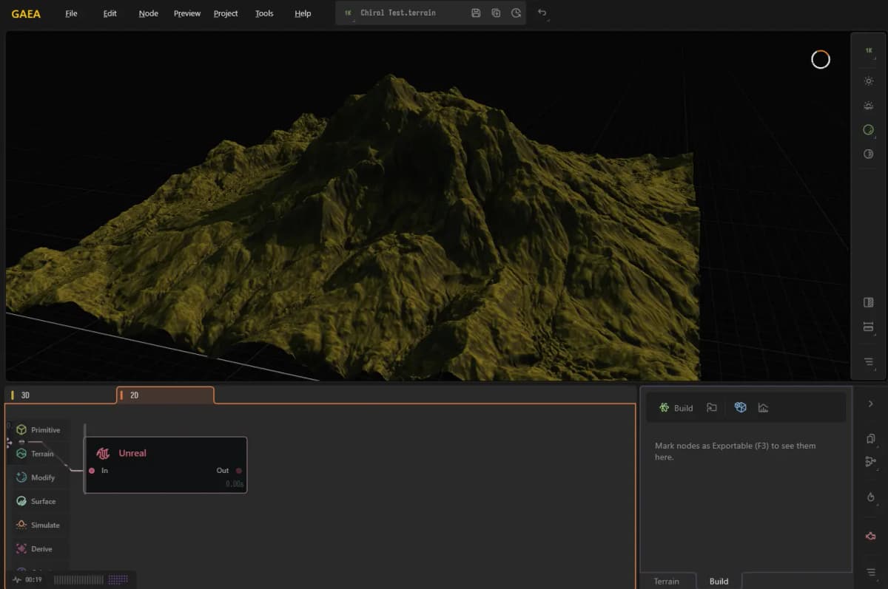Click the flame bake icon
The image size is (888, 589).
pos(870,497)
